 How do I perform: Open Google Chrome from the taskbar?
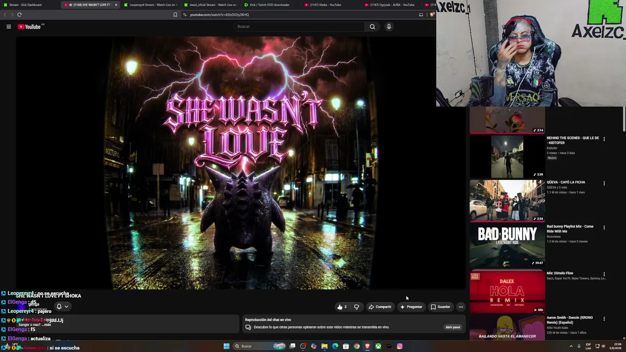357,346
